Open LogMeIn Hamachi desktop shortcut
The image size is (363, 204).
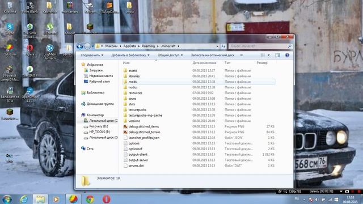coord(49,52)
